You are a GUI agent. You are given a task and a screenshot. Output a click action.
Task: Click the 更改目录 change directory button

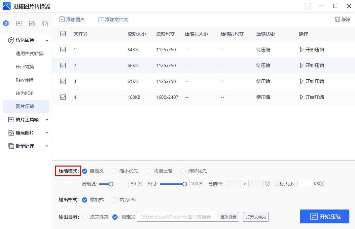pos(228,217)
